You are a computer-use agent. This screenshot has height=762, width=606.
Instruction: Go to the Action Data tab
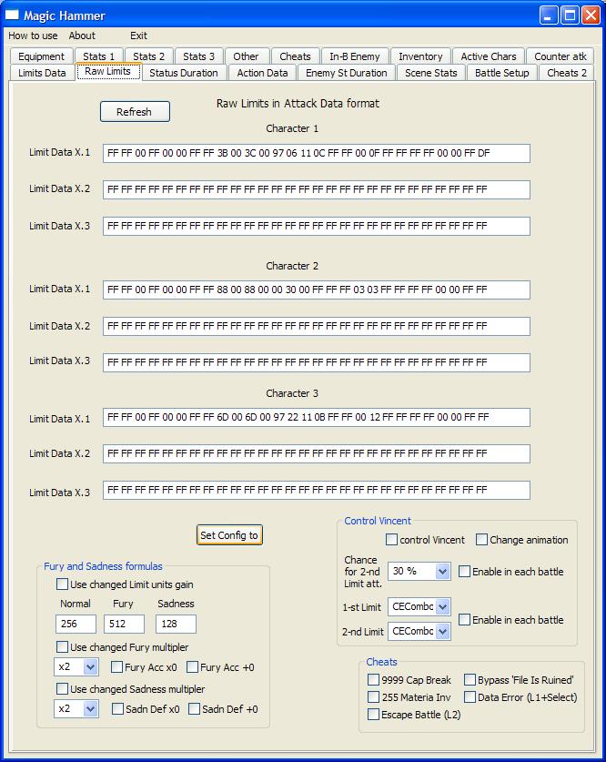click(262, 73)
